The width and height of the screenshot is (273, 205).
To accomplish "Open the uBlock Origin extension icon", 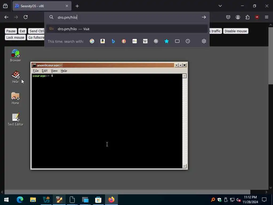I will tap(257, 17).
